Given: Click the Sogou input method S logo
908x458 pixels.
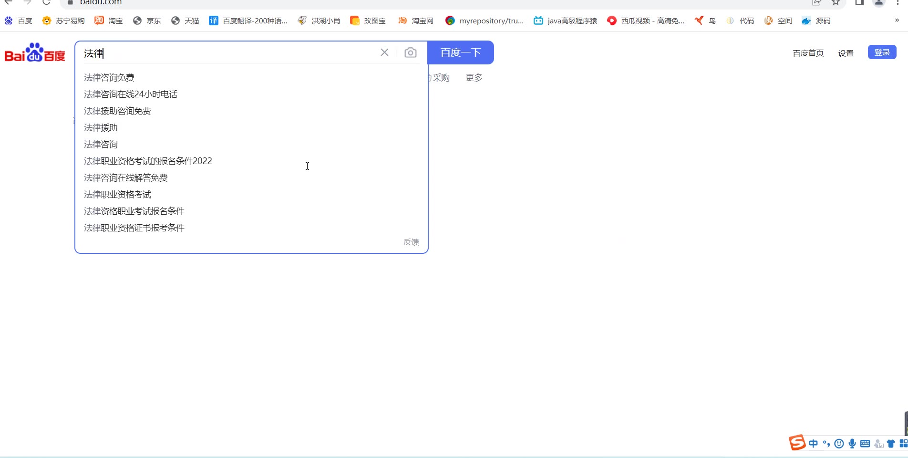Looking at the screenshot, I should pos(797,443).
